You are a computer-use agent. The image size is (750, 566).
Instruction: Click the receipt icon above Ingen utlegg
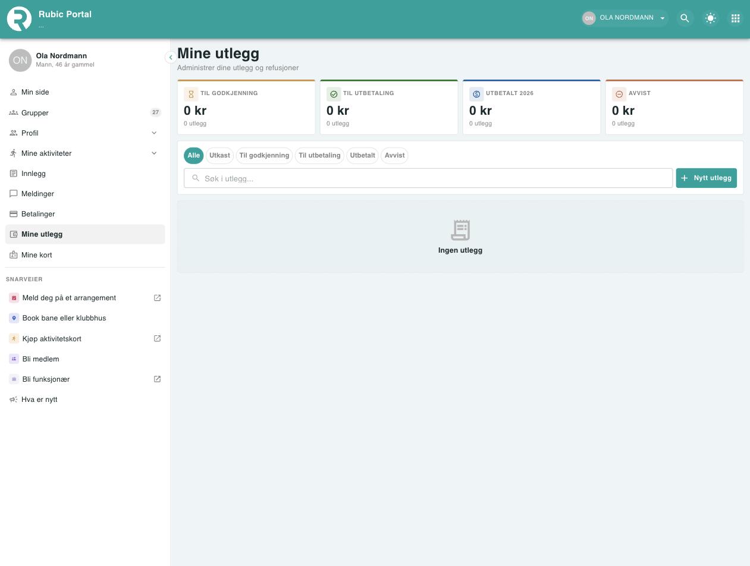coord(460,230)
